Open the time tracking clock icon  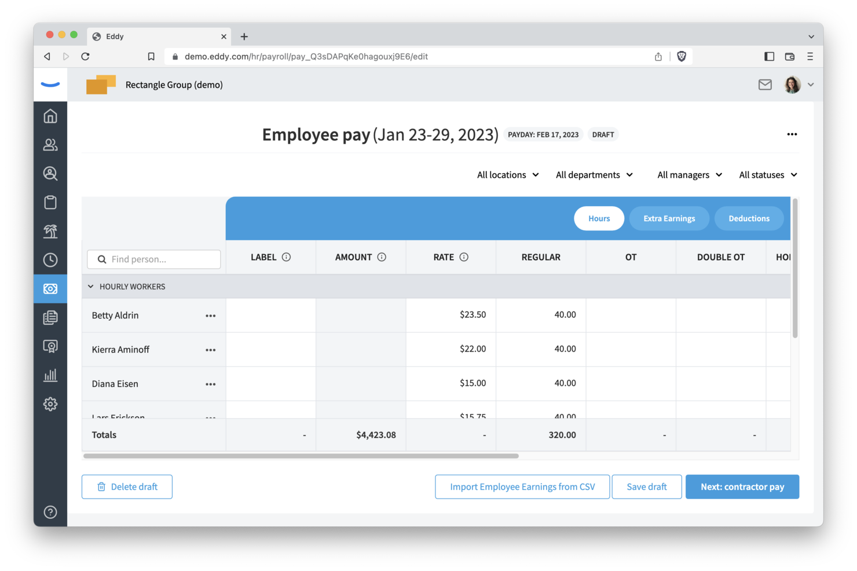click(x=50, y=260)
